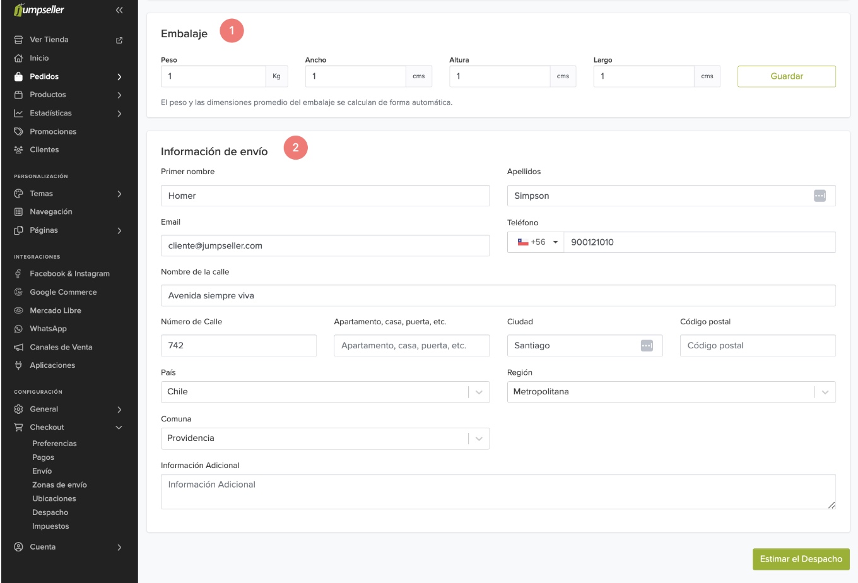Click into the Código postal field
The image size is (858, 583).
tap(757, 346)
